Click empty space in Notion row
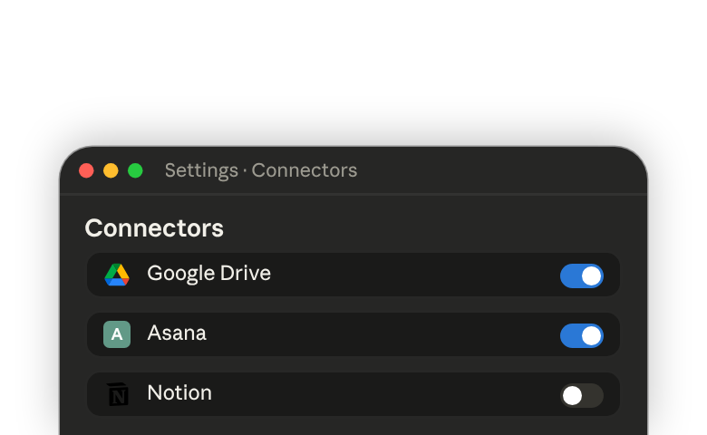 [x=383, y=394]
